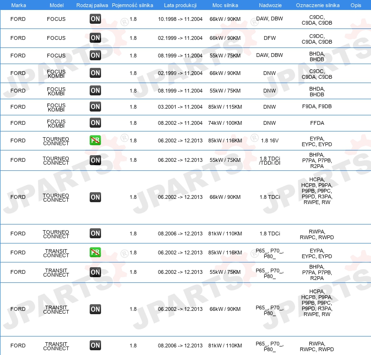This screenshot has height=355, width=371.
Task: Click 85kW / 116KM in Tourneo Connect row
Action: pyautogui.click(x=225, y=140)
